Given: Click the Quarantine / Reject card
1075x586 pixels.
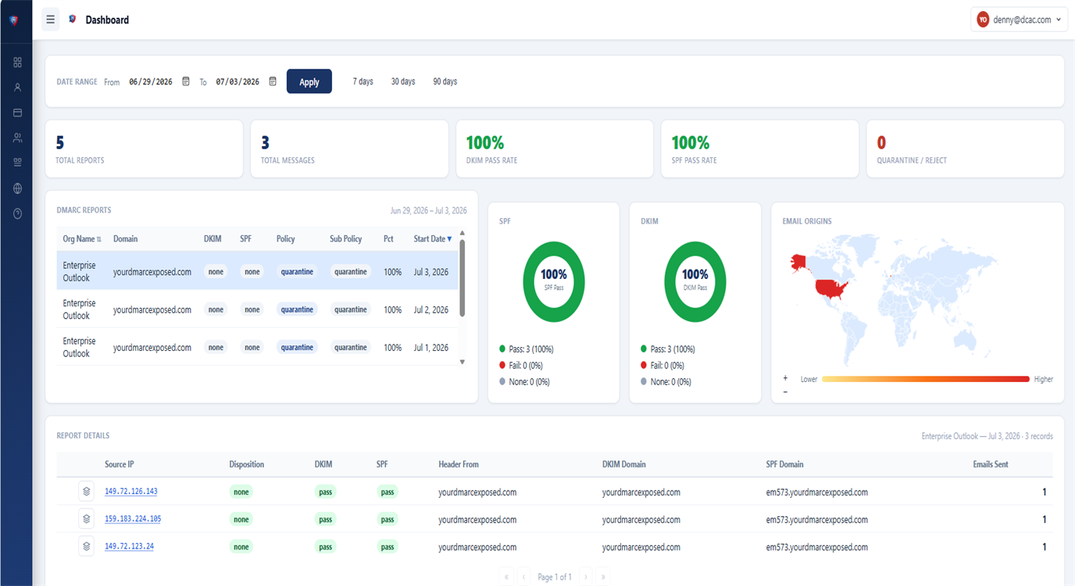Looking at the screenshot, I should (x=965, y=148).
